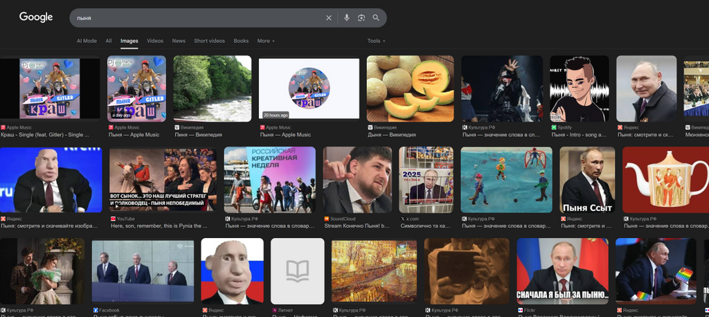Open the hockey claymation thumbnail
Image resolution: width=709 pixels, height=317 pixels.
[506, 179]
